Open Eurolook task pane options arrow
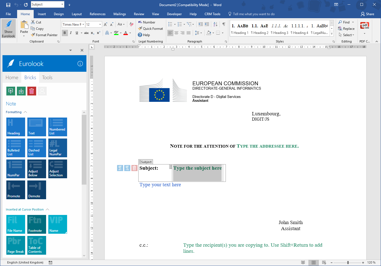Screen dimensions: 381x266 pos(71,50)
